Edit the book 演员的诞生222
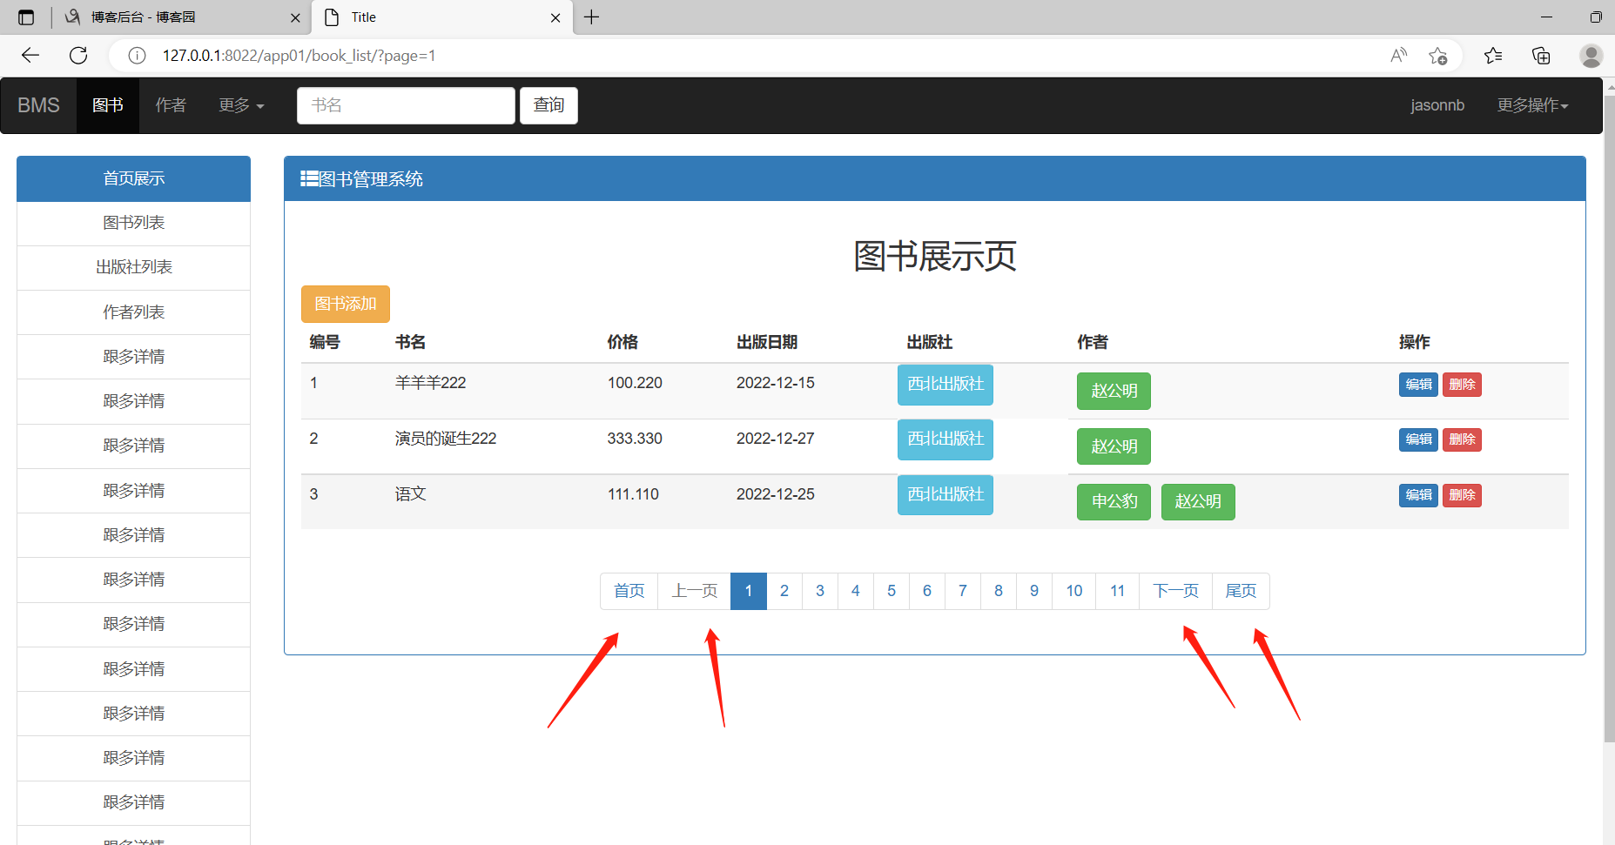The height and width of the screenshot is (845, 1615). [x=1418, y=439]
